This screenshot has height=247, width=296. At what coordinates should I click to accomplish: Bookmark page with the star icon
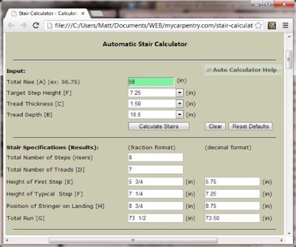coord(258,26)
